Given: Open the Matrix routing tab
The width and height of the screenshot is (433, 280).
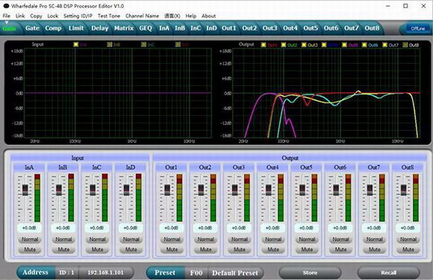Looking at the screenshot, I should click(x=124, y=28).
